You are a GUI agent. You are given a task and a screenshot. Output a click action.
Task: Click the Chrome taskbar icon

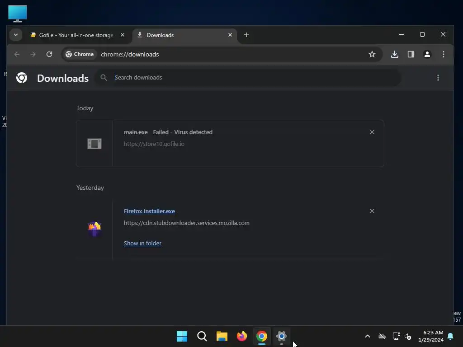point(262,336)
